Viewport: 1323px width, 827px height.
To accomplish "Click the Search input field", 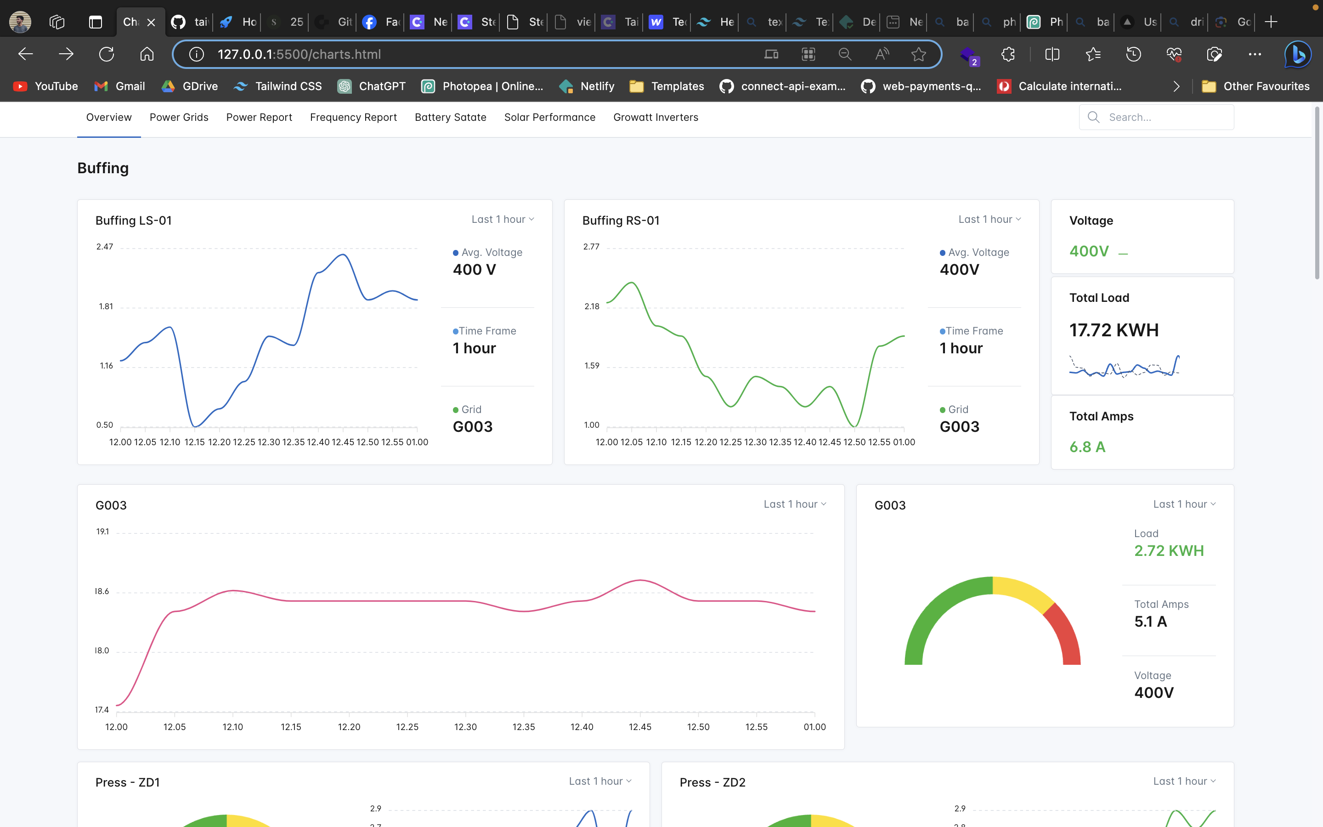I will click(1165, 117).
